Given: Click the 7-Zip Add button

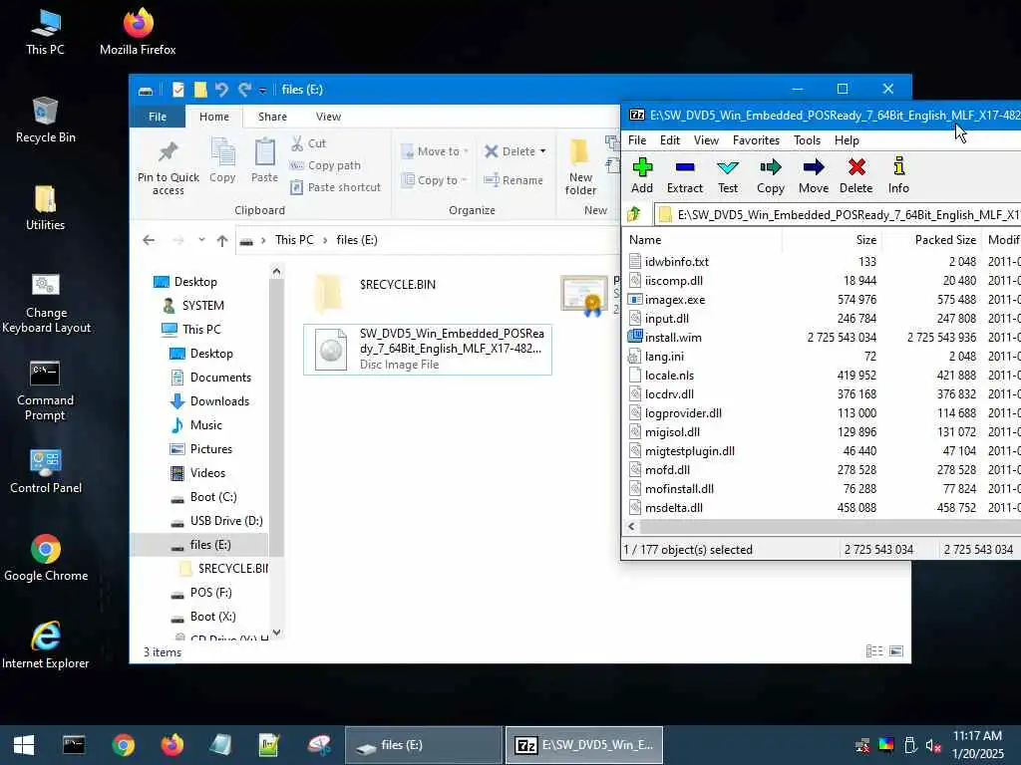Looking at the screenshot, I should tap(641, 175).
